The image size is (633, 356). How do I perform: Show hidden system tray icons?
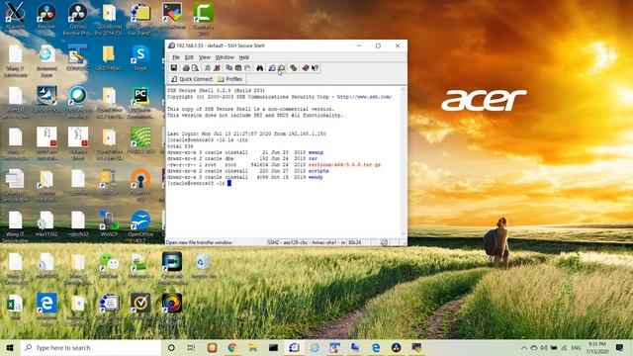pyautogui.click(x=524, y=347)
